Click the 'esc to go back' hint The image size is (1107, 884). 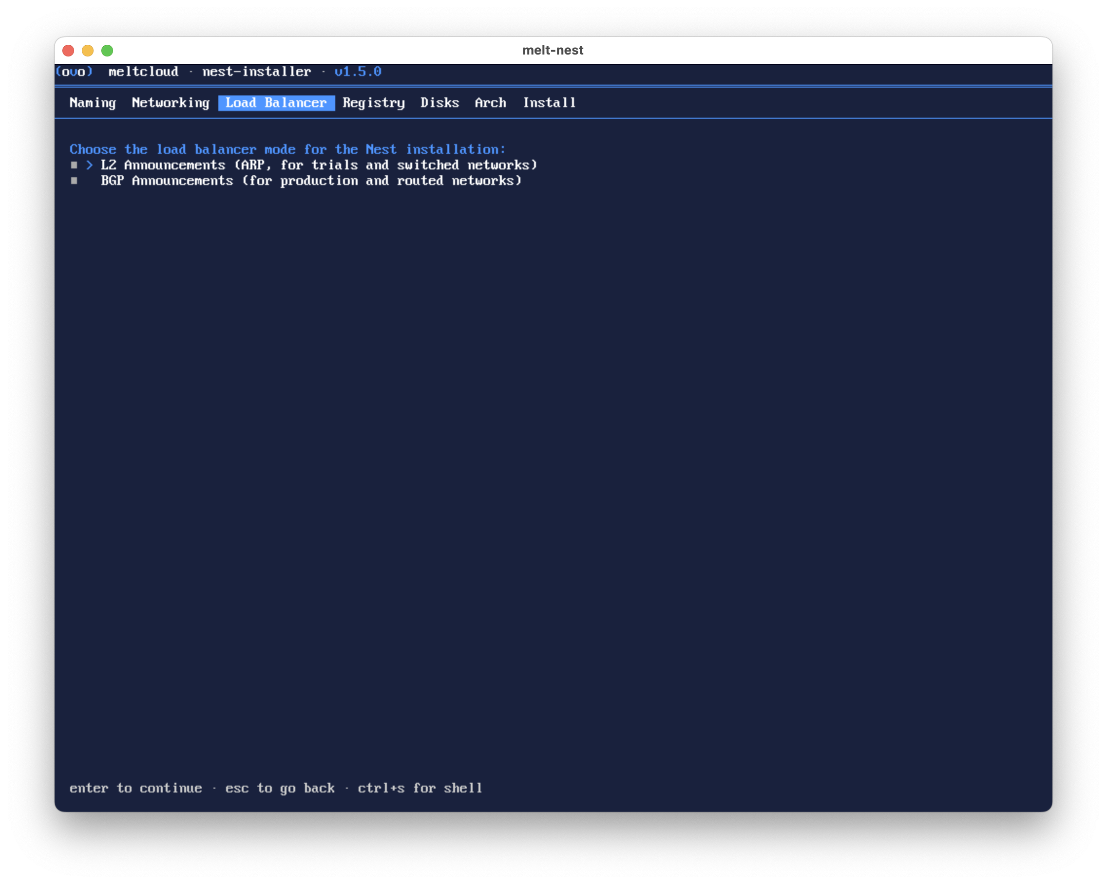tap(280, 788)
